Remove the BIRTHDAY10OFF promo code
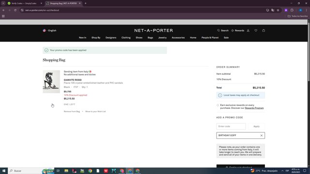Screen dimensions: 310x174 pyautogui.click(x=262, y=135)
